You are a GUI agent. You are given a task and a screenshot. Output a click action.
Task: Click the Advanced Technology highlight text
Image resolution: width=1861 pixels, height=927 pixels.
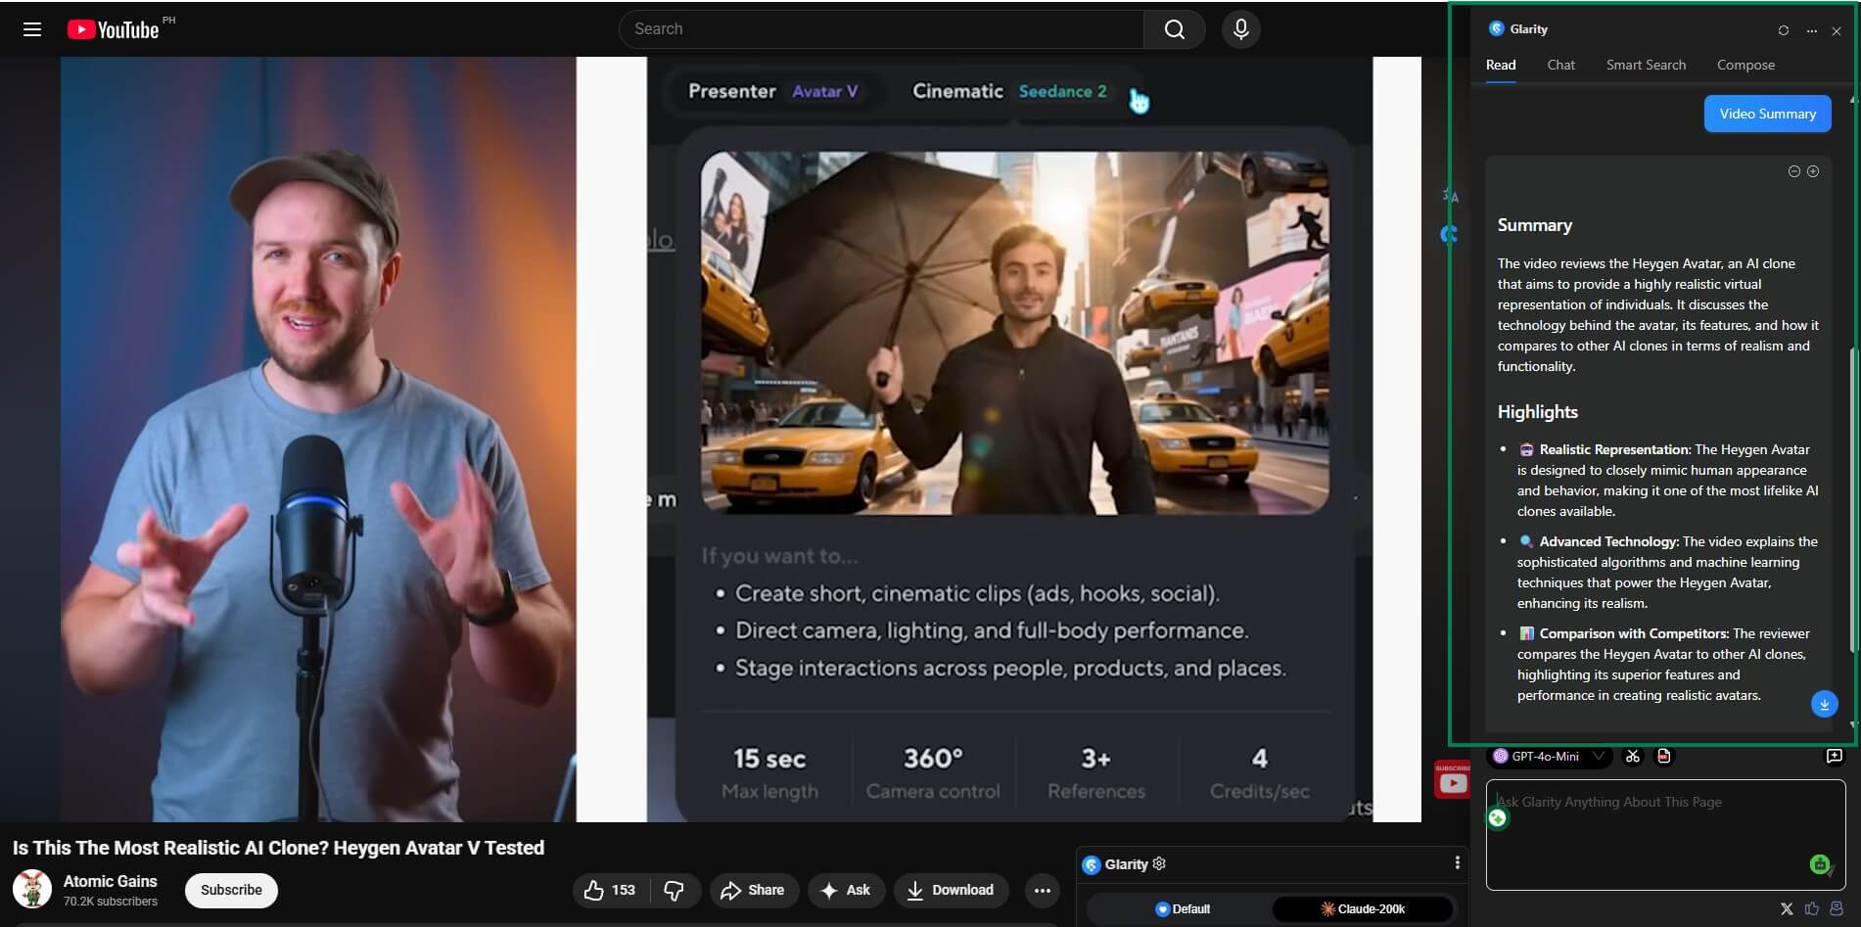pyautogui.click(x=1668, y=572)
